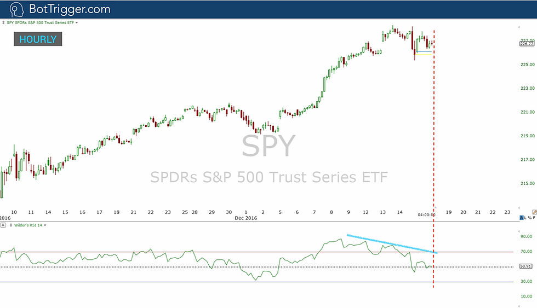Click the pencil edit icon by the price axis
Screen dimensions: 537x308
point(535,212)
